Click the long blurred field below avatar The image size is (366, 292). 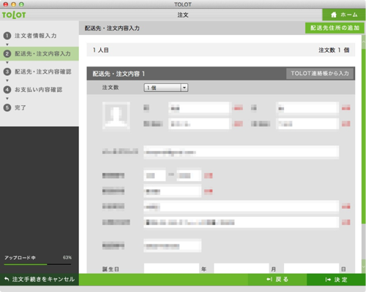[241, 153]
